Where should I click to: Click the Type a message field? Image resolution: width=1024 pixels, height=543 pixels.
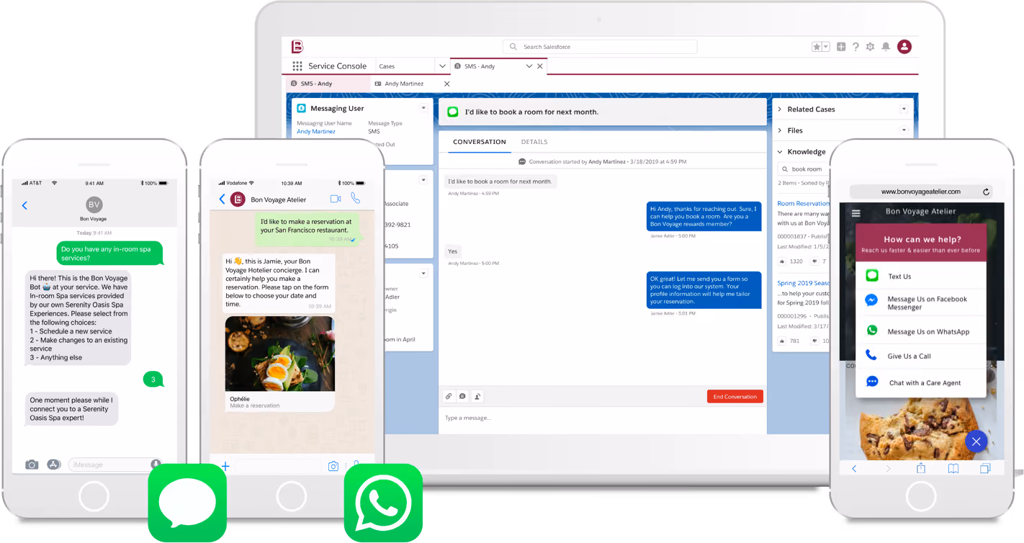tap(602, 418)
